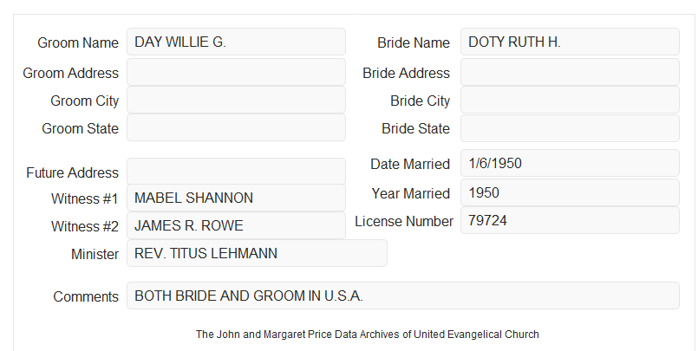Click the Comments label

click(86, 296)
